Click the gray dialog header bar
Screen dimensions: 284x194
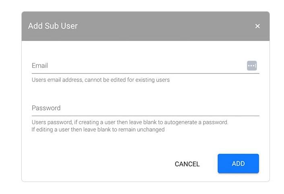pos(146,26)
